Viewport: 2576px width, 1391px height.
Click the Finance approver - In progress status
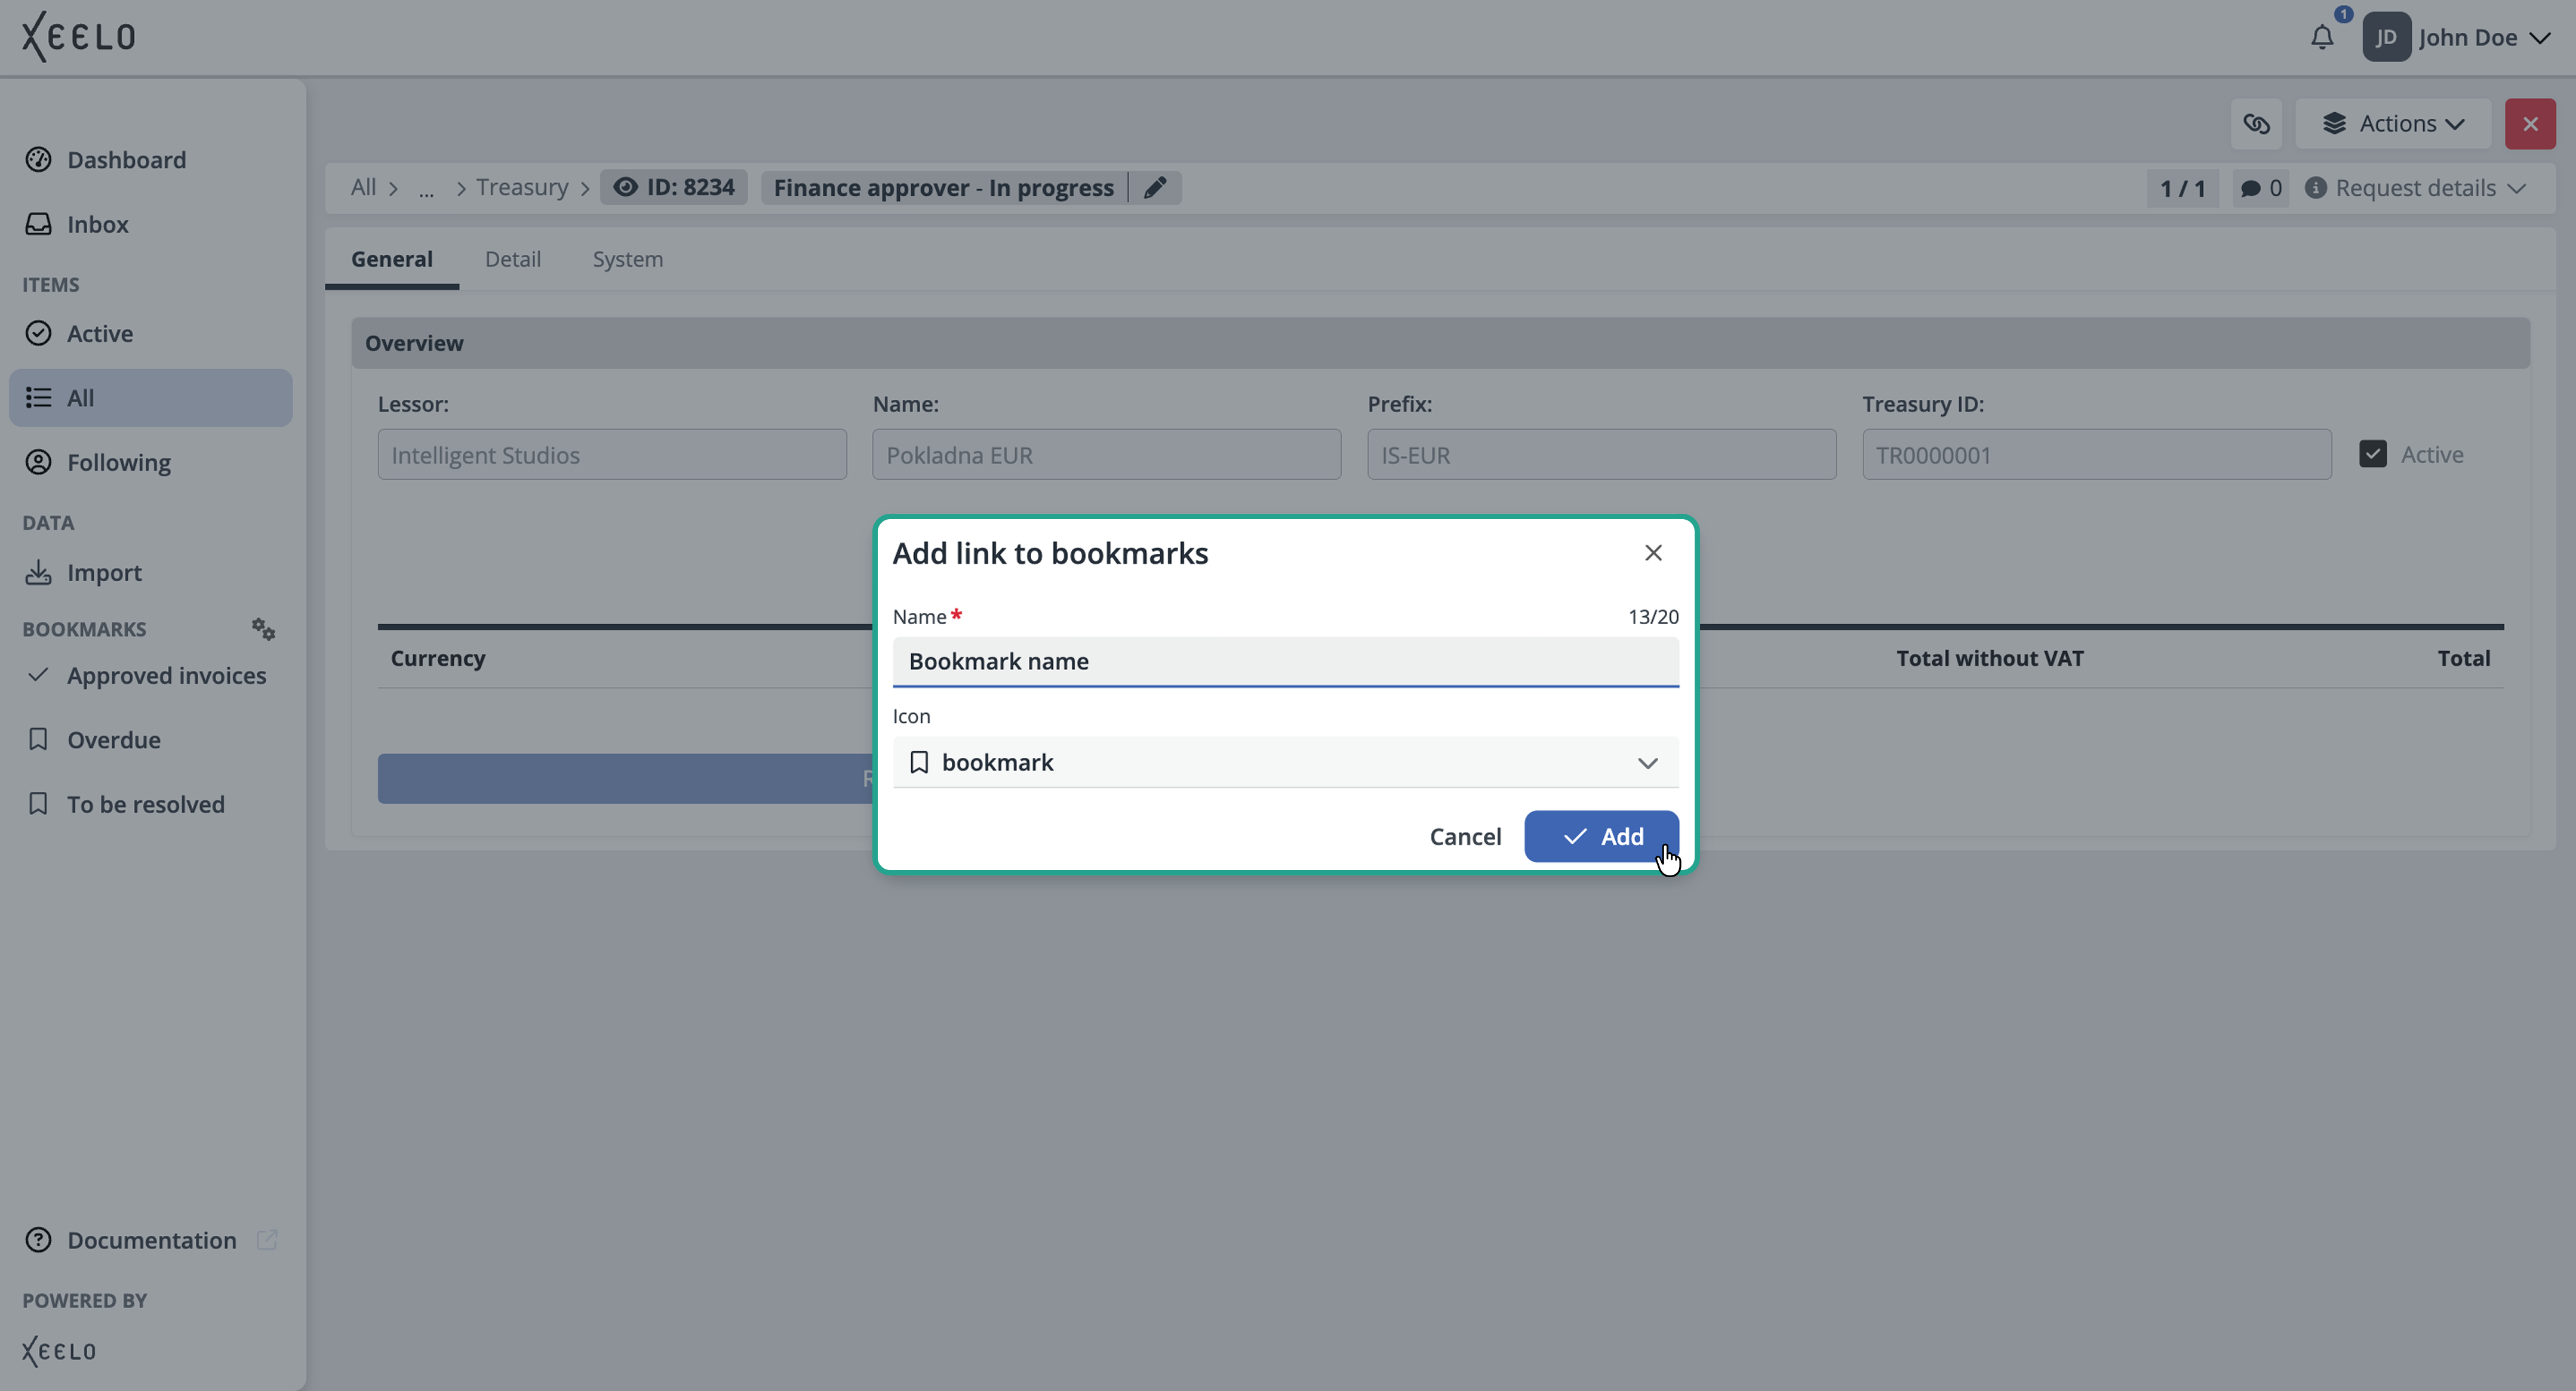point(943,188)
